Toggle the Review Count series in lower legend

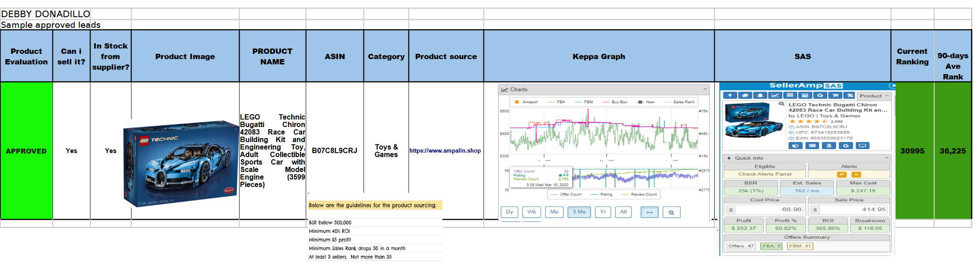pos(639,194)
